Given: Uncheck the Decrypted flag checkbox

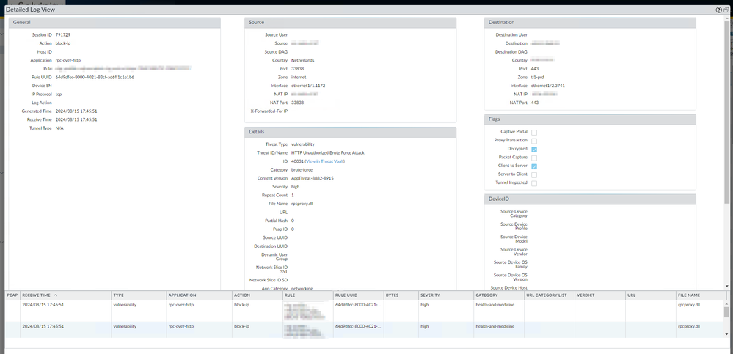Looking at the screenshot, I should pos(534,150).
